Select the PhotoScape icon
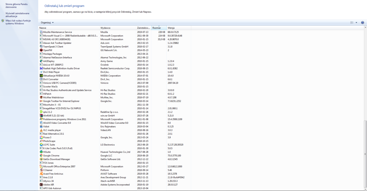 [x=41, y=141]
